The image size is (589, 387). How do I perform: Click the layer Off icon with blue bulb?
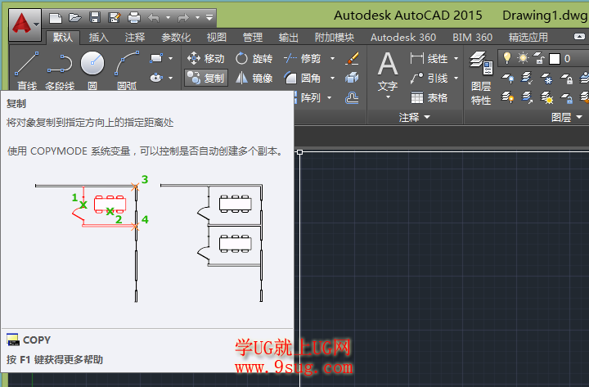[x=507, y=79]
